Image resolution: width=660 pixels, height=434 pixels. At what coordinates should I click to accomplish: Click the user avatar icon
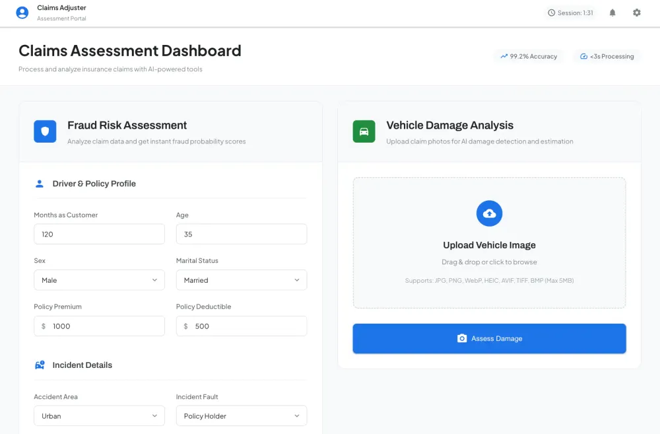coord(22,13)
